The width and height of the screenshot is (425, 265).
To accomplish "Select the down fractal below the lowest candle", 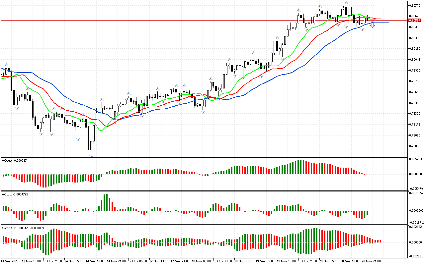I will point(91,153).
